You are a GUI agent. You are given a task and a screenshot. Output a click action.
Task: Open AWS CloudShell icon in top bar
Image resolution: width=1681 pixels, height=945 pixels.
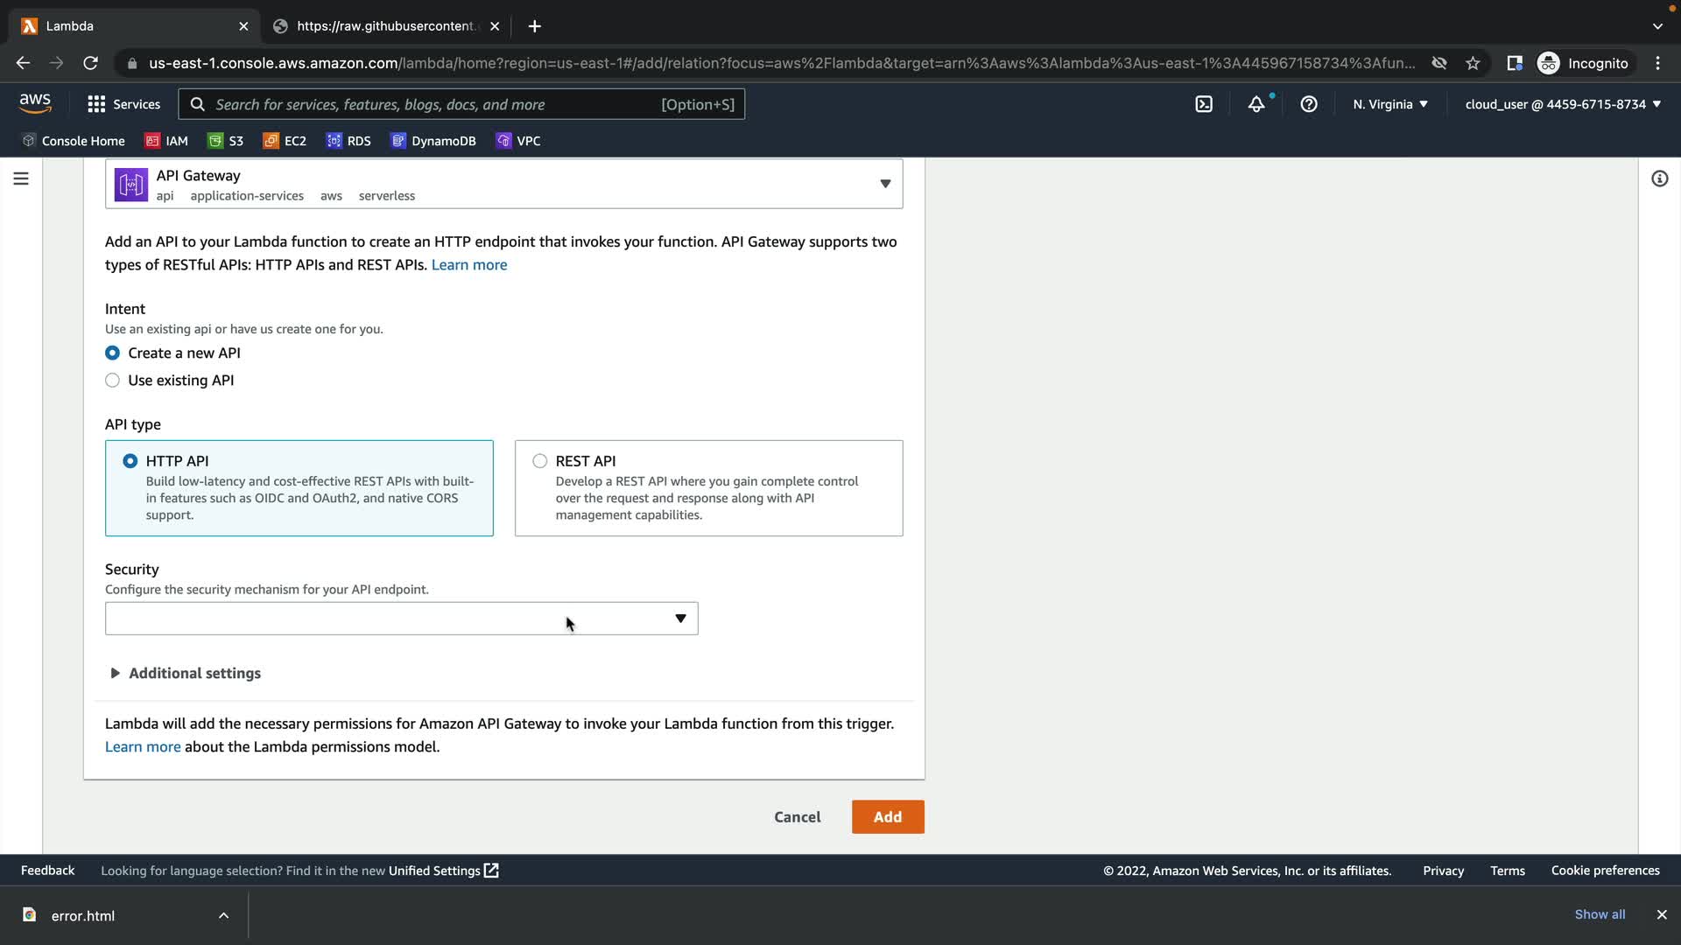point(1204,104)
